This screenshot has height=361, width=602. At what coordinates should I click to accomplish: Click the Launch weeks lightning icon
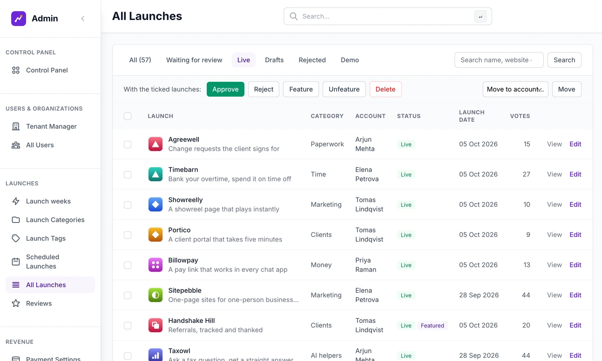(16, 201)
